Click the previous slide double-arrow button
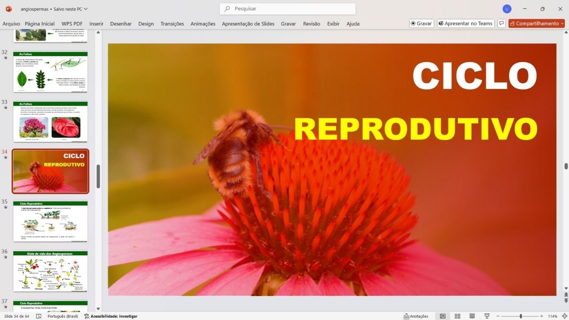Viewport: 569px width, 320px height. point(566,295)
